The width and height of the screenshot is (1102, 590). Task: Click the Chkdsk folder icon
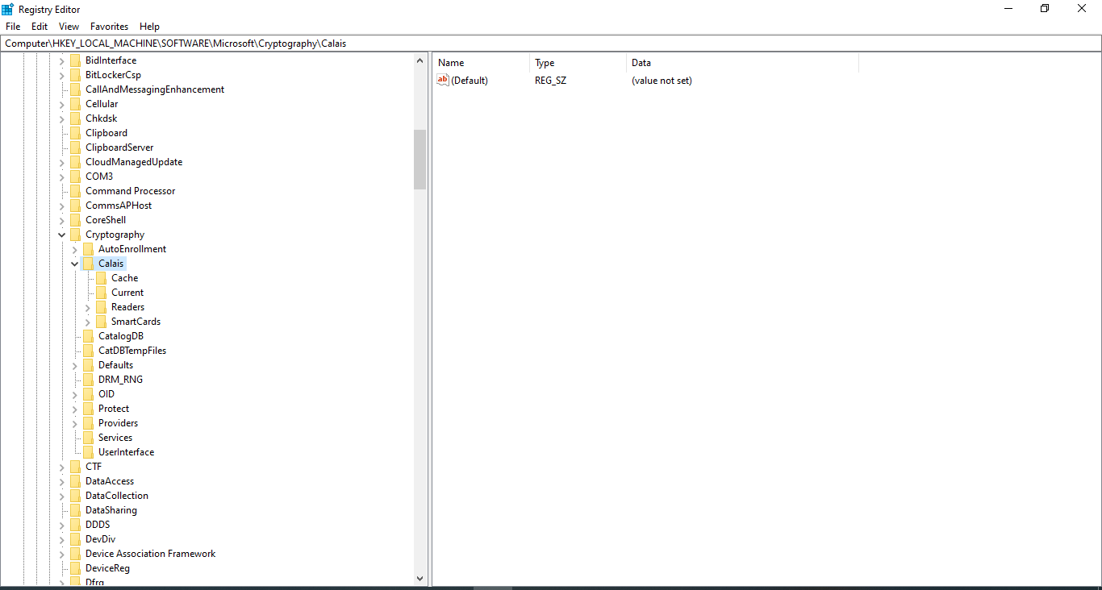click(x=76, y=118)
